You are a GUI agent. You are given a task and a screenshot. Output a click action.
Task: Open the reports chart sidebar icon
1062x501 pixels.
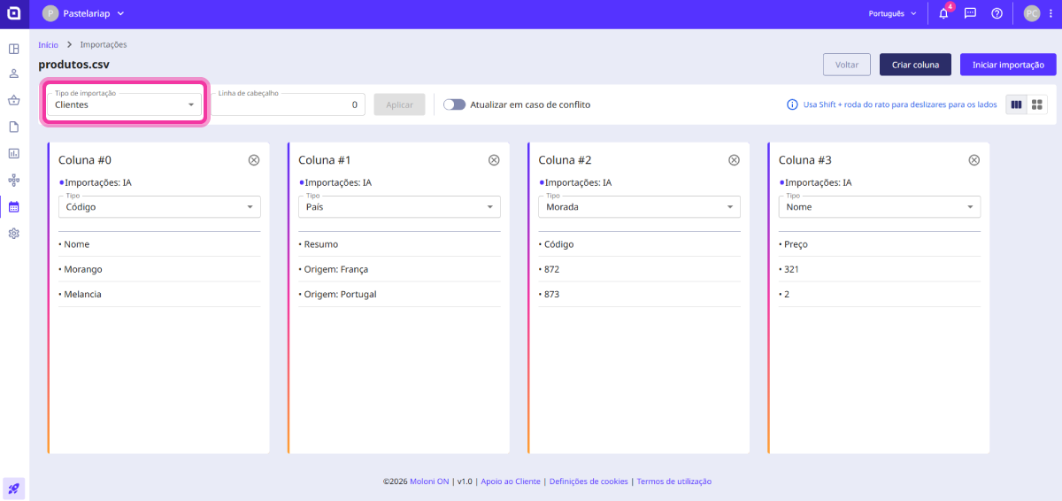tap(14, 154)
